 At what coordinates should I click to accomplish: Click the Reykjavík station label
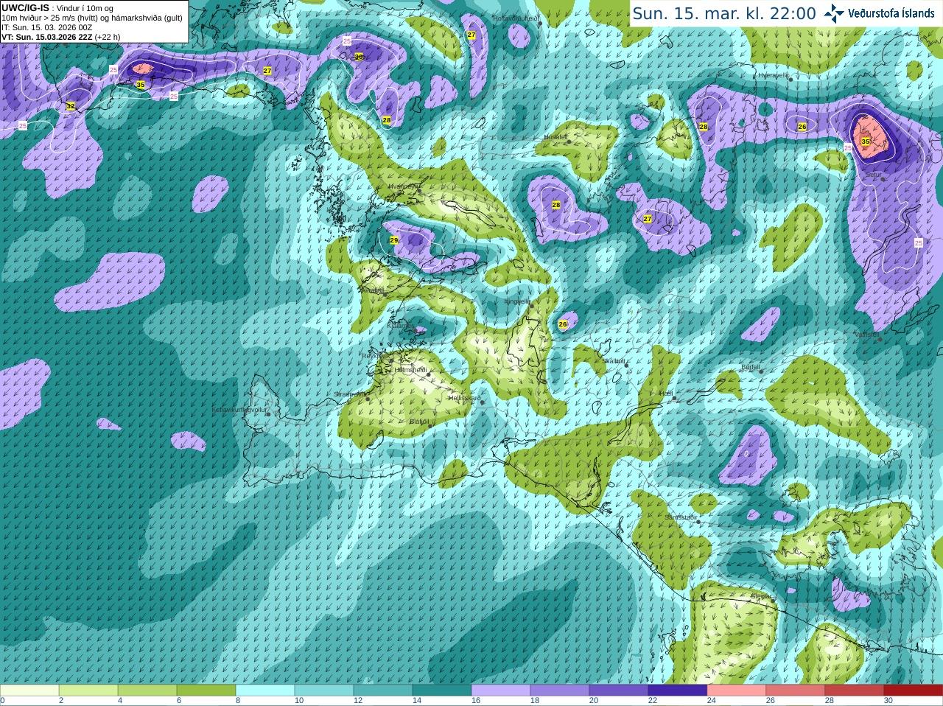pyautogui.click(x=374, y=355)
